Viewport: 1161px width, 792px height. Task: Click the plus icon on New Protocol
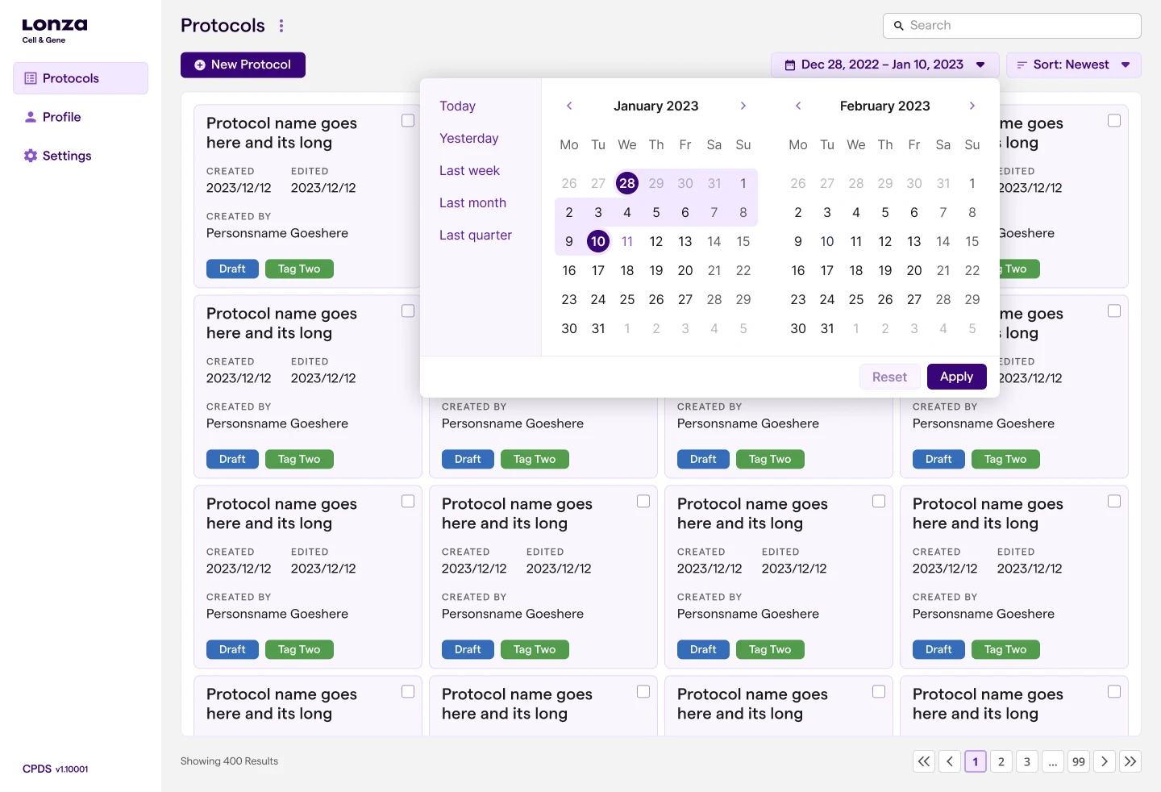click(x=199, y=65)
